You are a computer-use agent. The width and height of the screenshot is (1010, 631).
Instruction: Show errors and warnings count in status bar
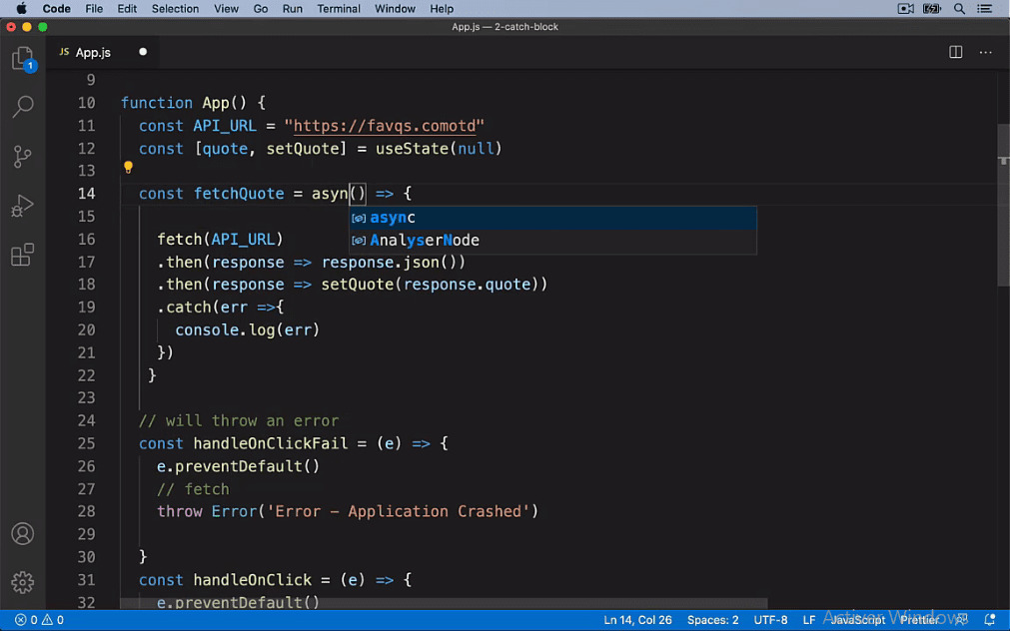40,620
